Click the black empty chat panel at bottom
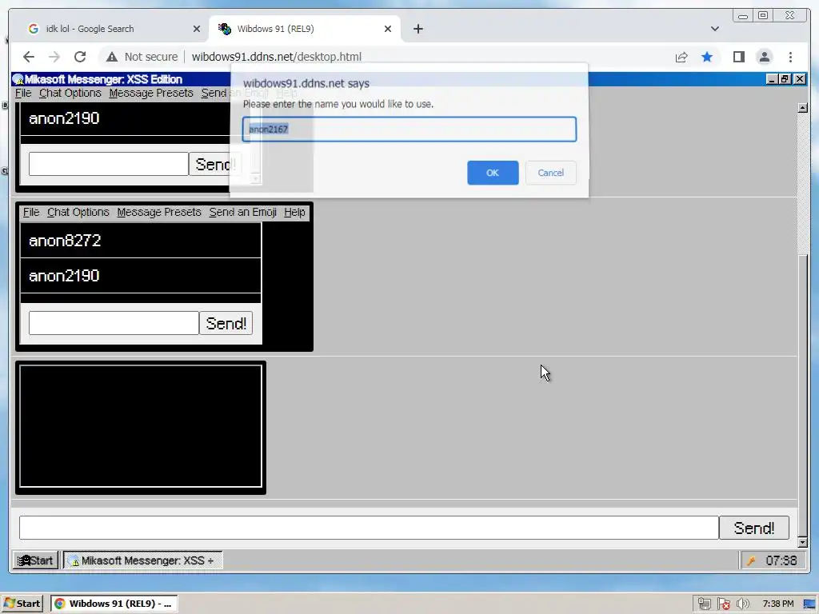The height and width of the screenshot is (614, 819). pos(141,426)
